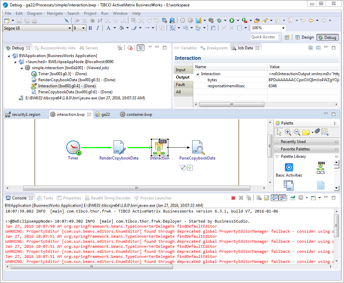Click the green bug Debug launch icon
Image resolution: width=344 pixels, height=283 pixels.
tap(219, 20)
